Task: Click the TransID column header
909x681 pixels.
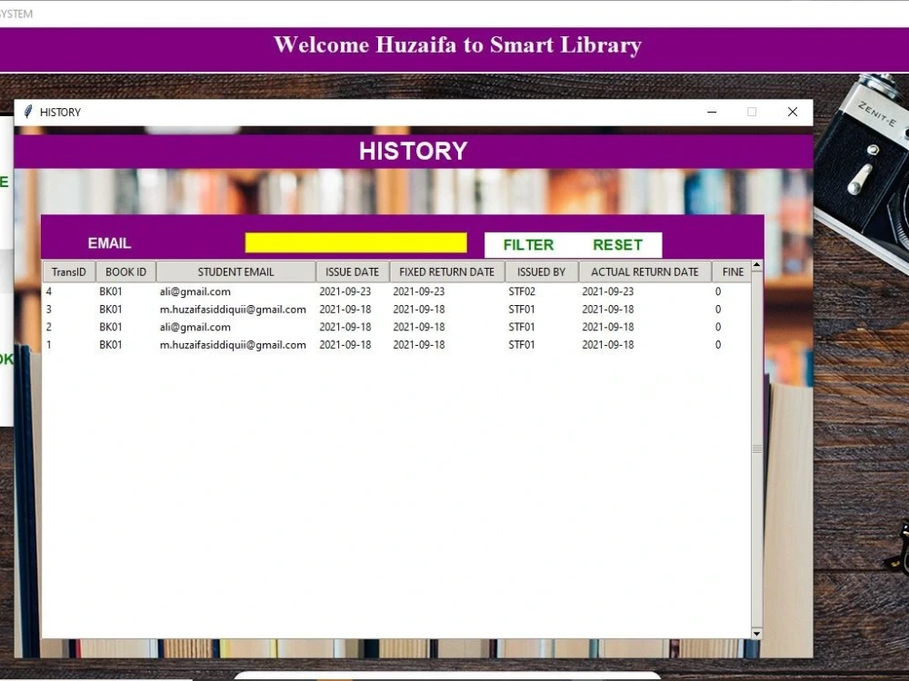Action: (68, 271)
